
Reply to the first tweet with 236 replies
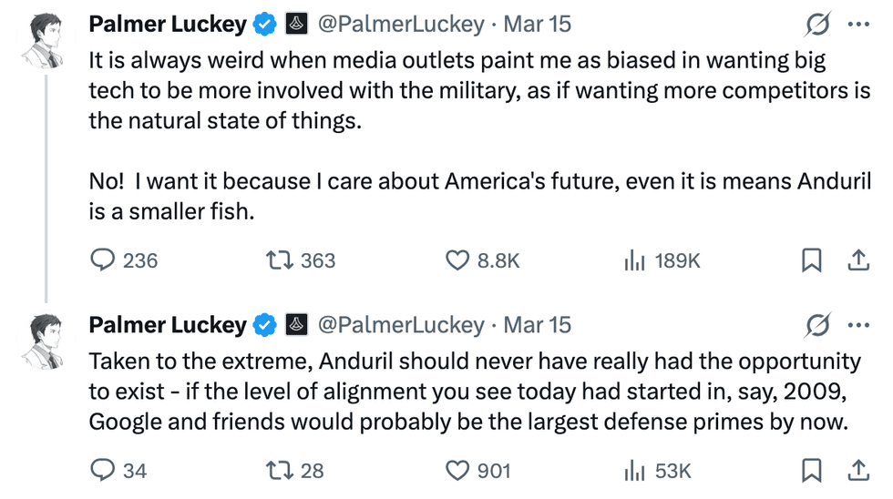click(103, 260)
